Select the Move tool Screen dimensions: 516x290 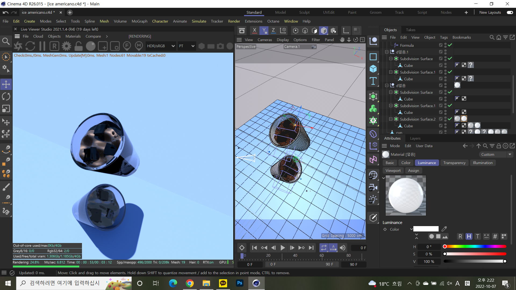(6, 84)
